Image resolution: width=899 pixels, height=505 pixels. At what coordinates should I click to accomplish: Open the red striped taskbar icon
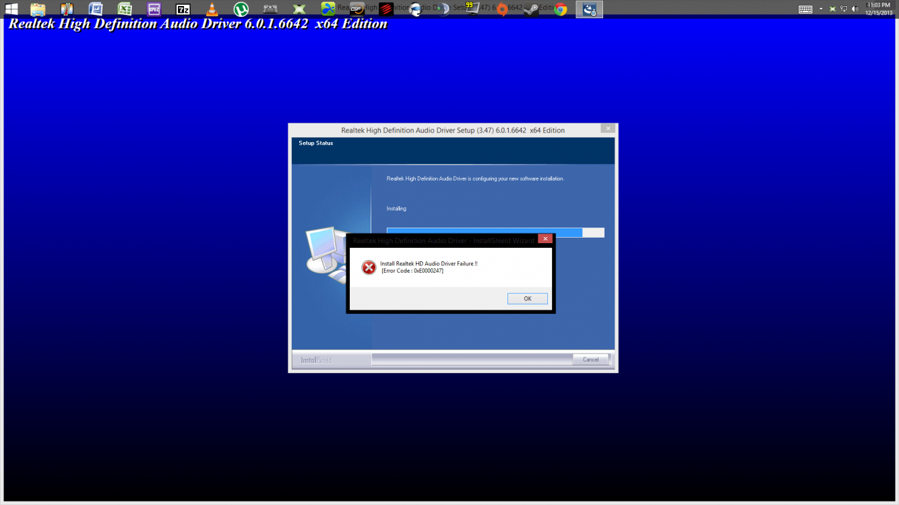(x=386, y=9)
